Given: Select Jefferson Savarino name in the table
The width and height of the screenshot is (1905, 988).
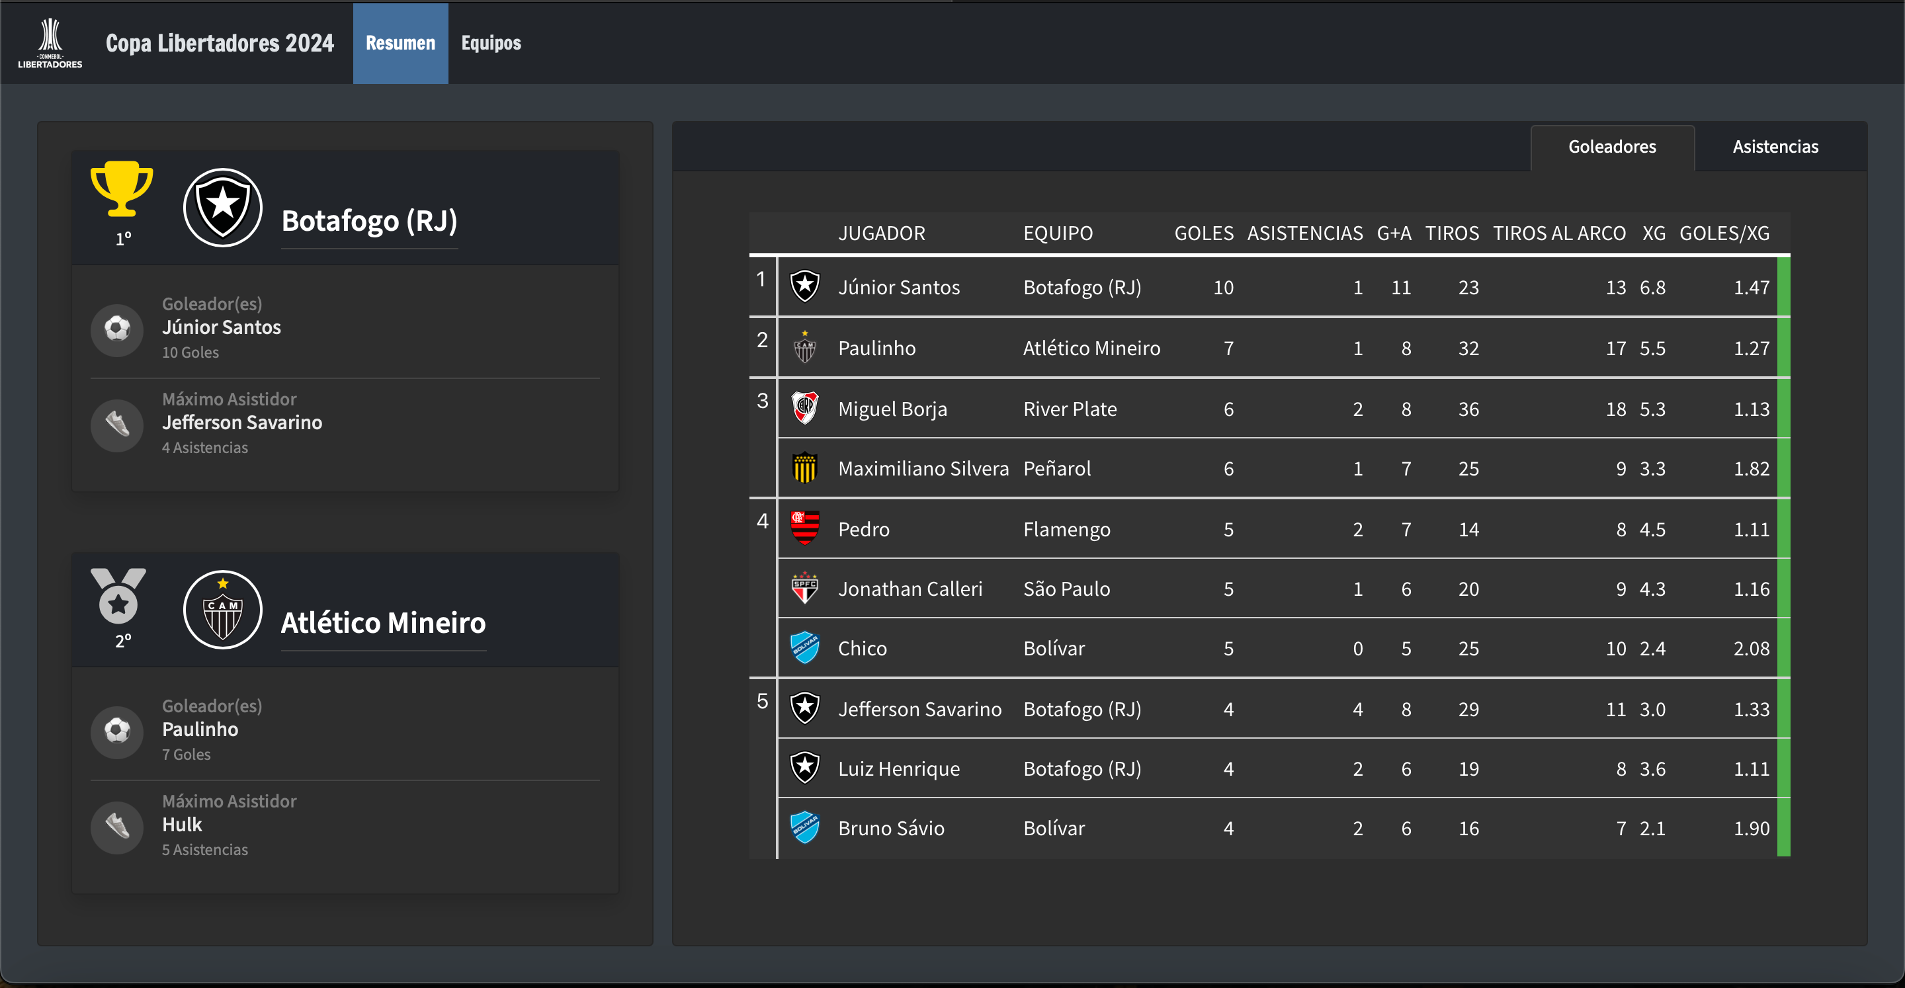Looking at the screenshot, I should 919,709.
